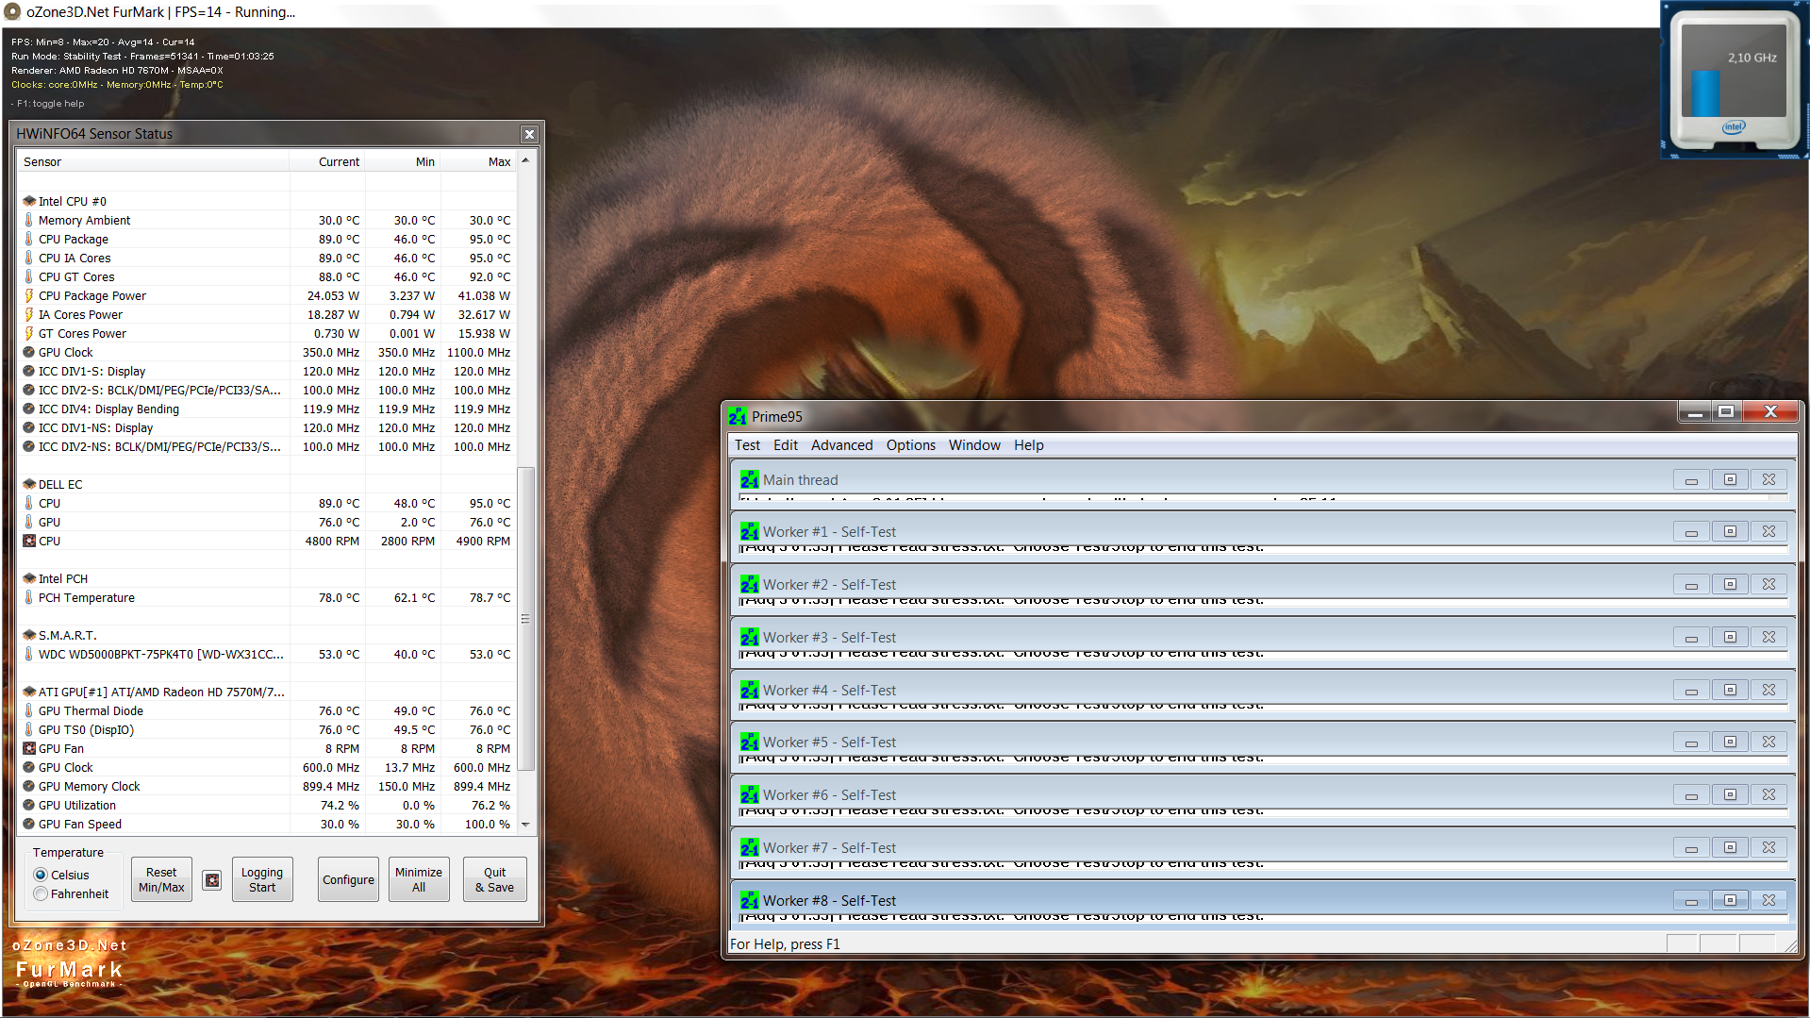Select the IA Cores Power row
This screenshot has width=1810, height=1018.
pos(267,314)
